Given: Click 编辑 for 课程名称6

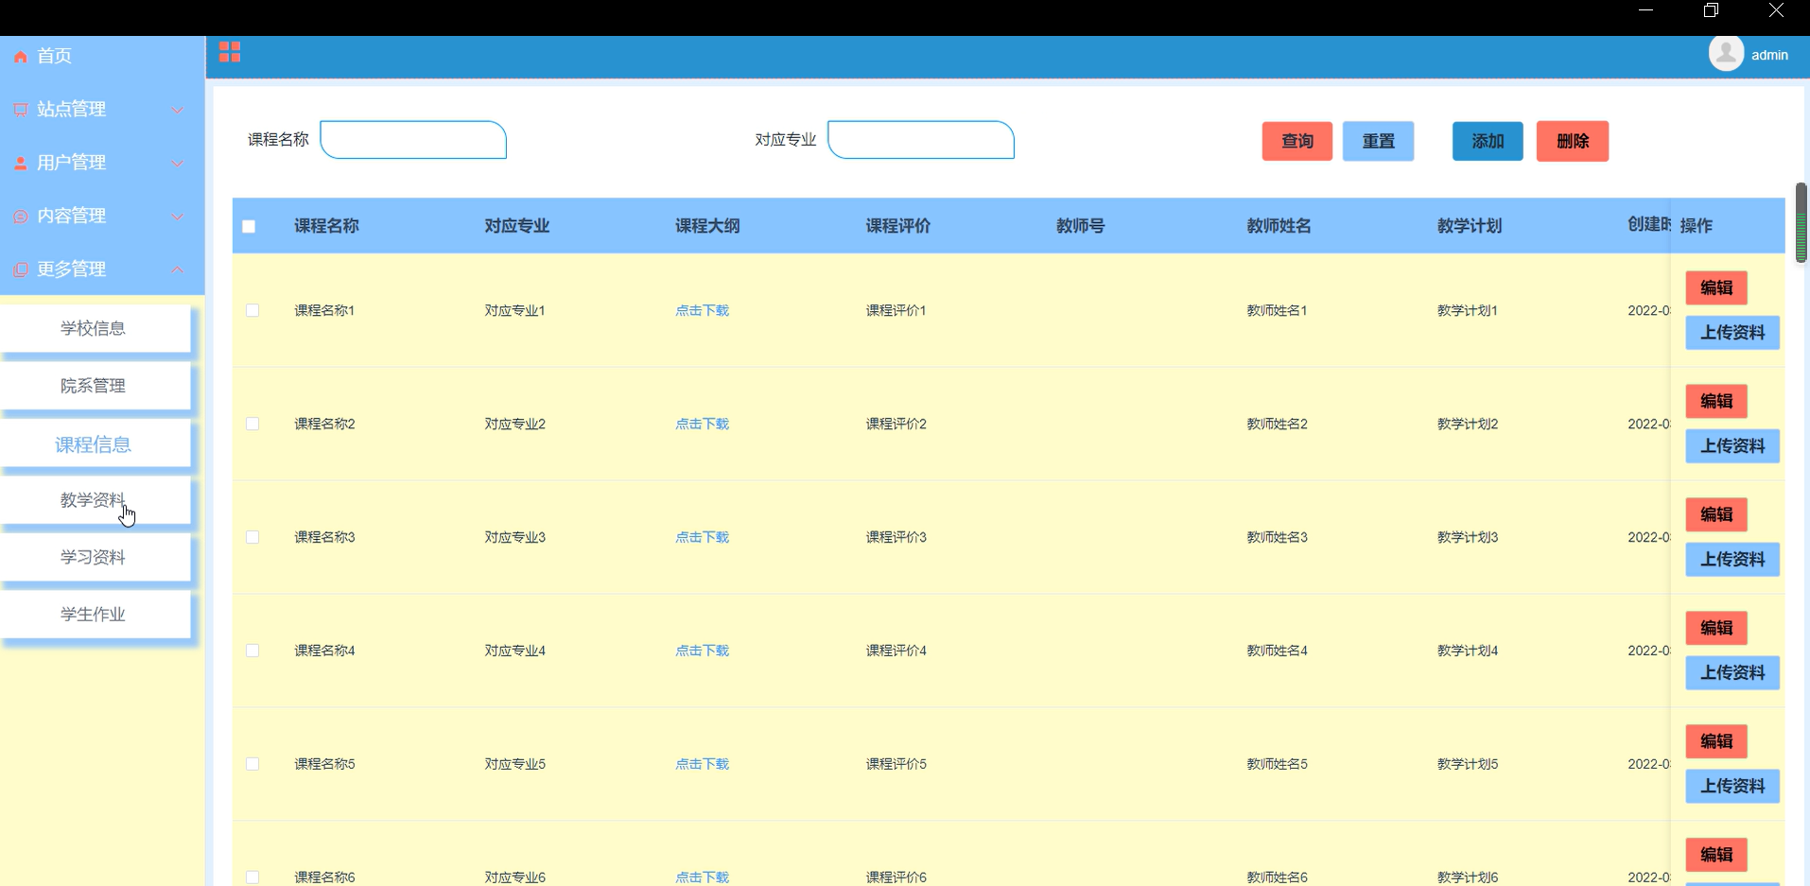Looking at the screenshot, I should pos(1716,855).
